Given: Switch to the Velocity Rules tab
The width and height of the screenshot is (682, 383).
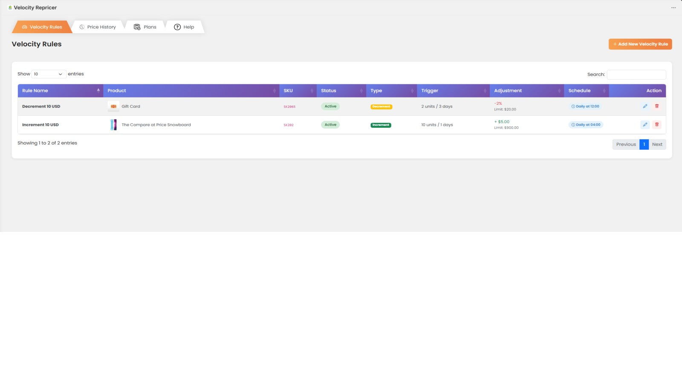Looking at the screenshot, I should pos(42,27).
